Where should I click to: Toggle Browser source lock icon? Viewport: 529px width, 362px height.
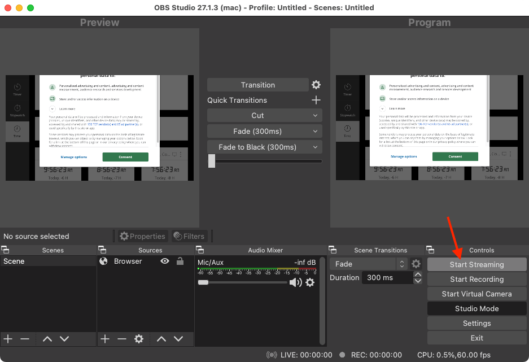click(x=180, y=261)
